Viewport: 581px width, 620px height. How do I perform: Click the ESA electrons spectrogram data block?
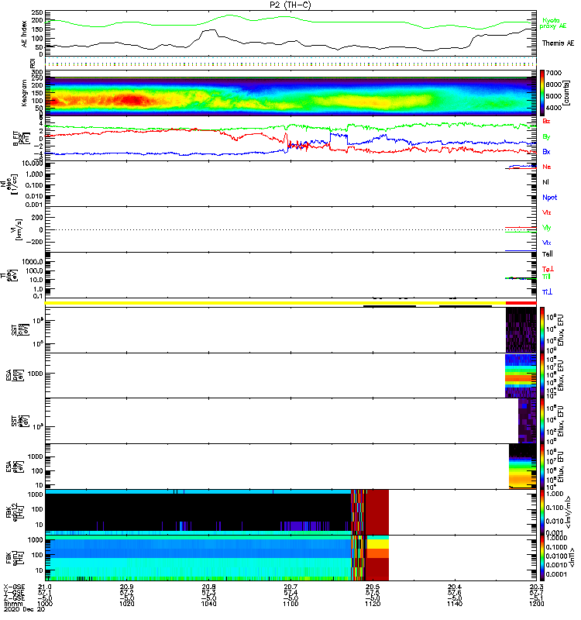click(x=523, y=467)
